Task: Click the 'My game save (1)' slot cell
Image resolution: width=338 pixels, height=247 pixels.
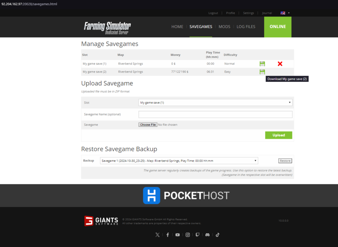Action: point(94,64)
